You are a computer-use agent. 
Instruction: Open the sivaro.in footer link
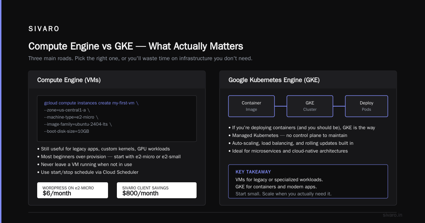[x=393, y=215]
